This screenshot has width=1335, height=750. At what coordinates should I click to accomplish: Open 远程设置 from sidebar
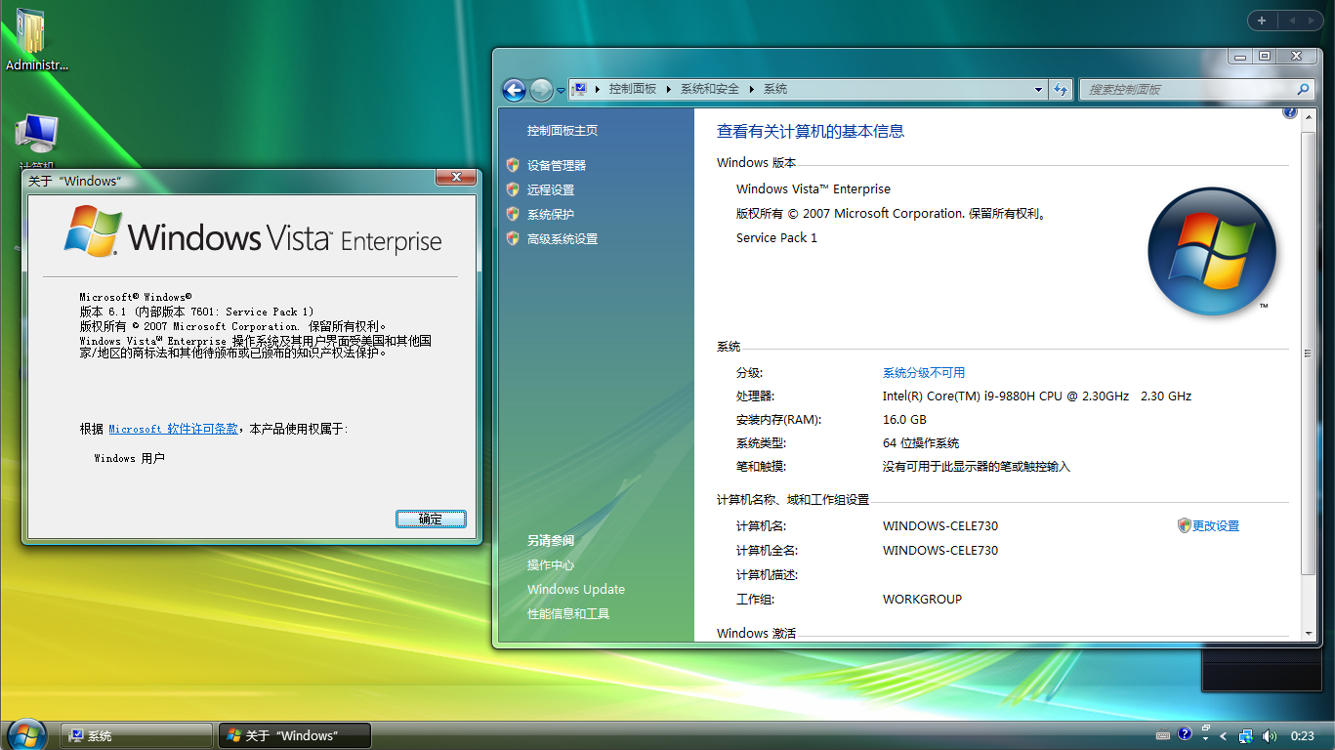[551, 190]
